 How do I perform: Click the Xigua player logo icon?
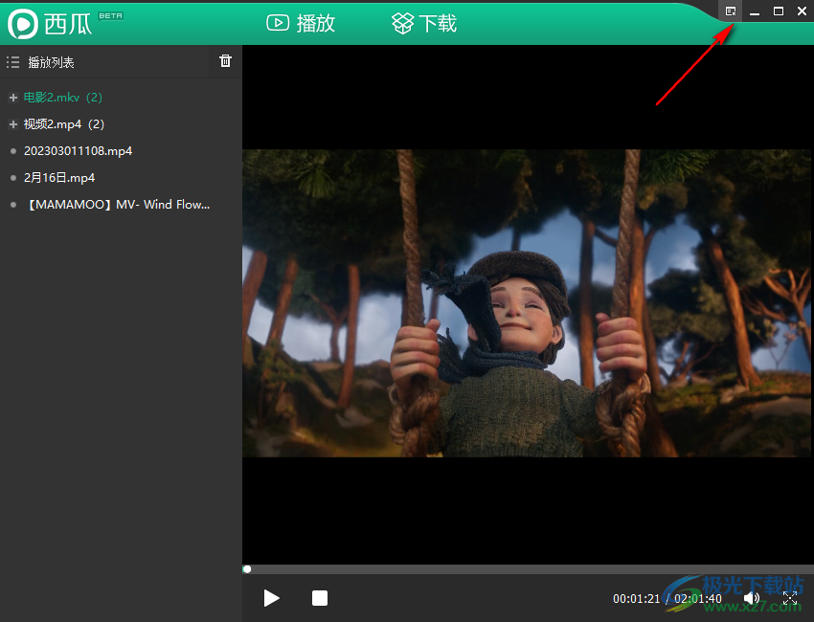tap(22, 24)
